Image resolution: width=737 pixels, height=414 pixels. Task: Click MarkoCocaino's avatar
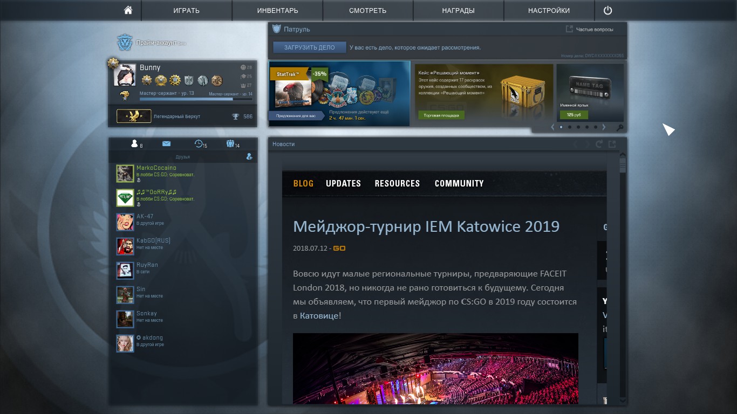click(125, 174)
